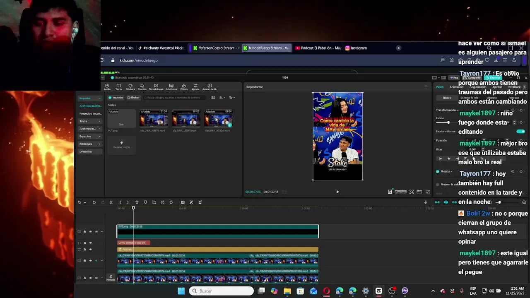Click the media search input field
This screenshot has height=298, width=530.
pos(174,98)
